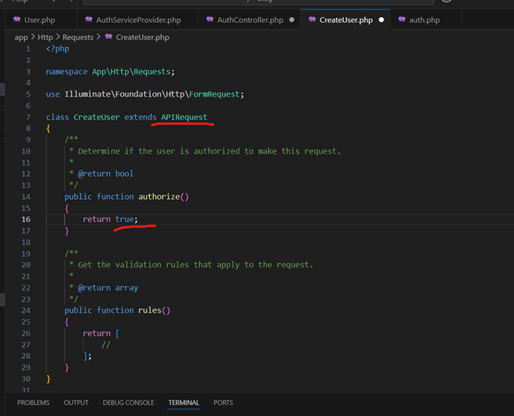
Task: Click the CreateUser.php breadcrumb entry
Action: coord(143,37)
